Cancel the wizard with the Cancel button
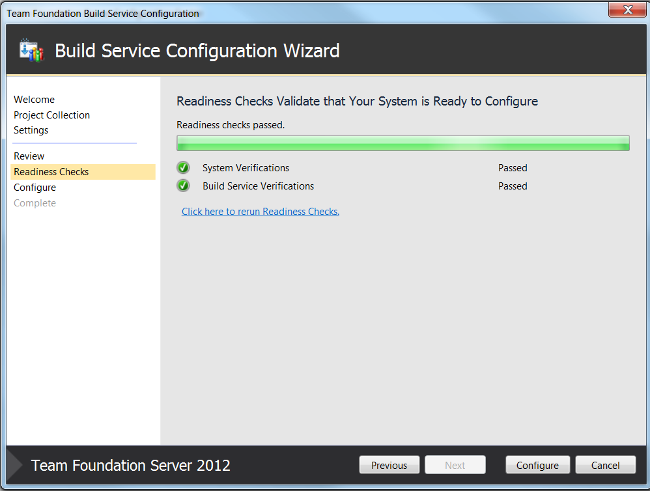The height and width of the screenshot is (491, 650). (x=606, y=465)
